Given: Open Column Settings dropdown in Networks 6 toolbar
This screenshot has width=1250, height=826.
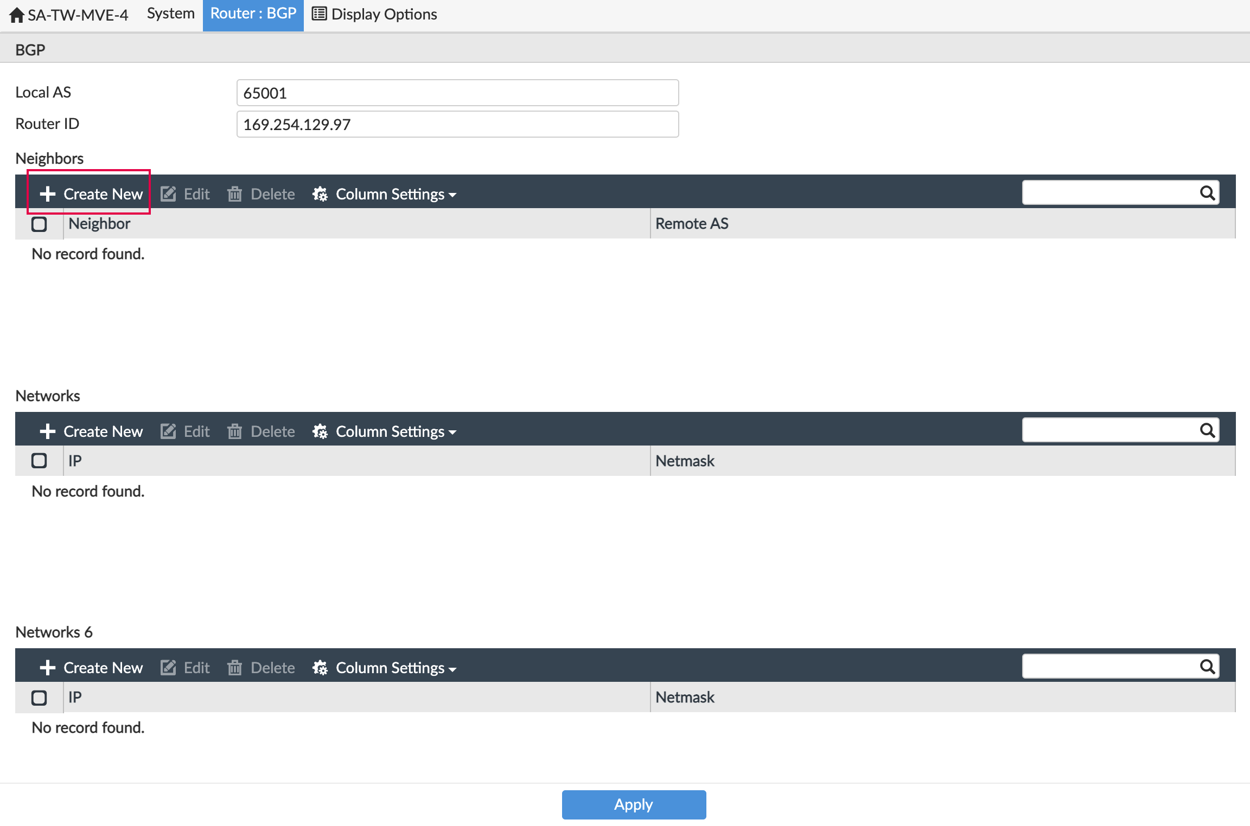Looking at the screenshot, I should click(x=394, y=667).
